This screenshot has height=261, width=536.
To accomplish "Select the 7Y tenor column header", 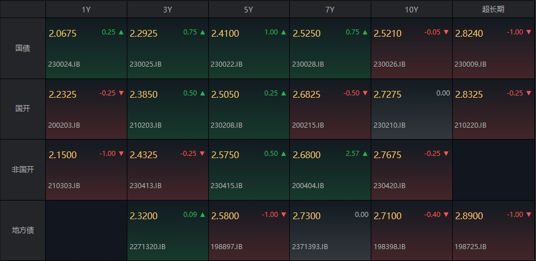I will pyautogui.click(x=330, y=10).
